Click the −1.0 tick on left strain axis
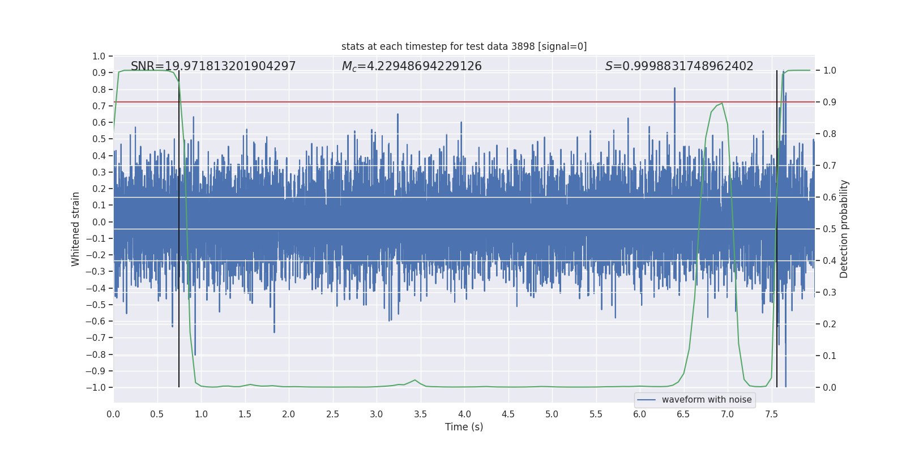Viewport: 906px width, 453px height. pos(96,387)
